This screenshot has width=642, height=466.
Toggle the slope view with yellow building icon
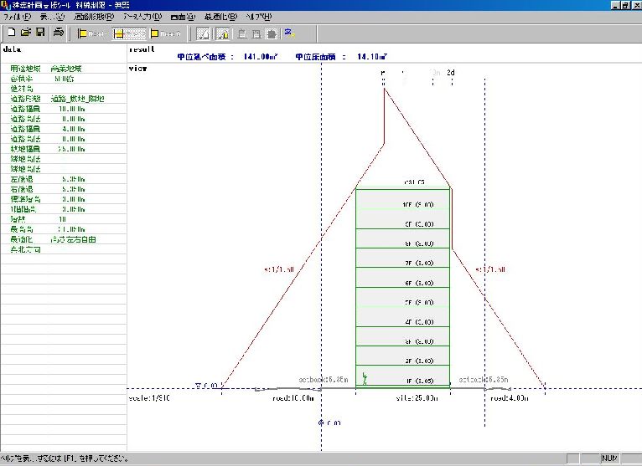(x=222, y=33)
